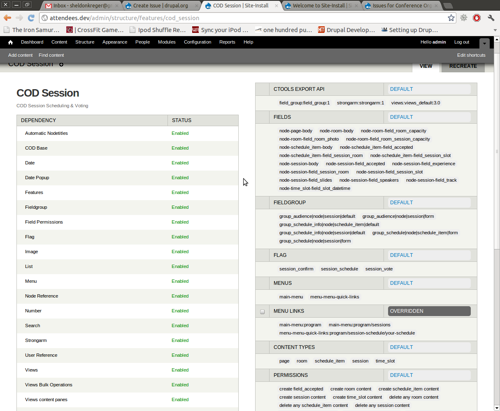This screenshot has height=411, width=500.
Task: Switch to the Recreate tab
Action: (463, 66)
